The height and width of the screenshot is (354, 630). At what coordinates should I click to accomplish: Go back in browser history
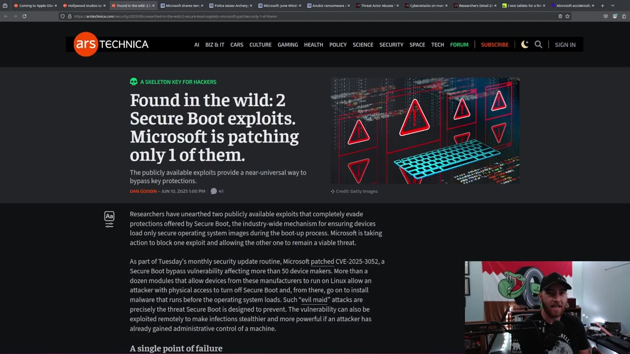(6, 16)
